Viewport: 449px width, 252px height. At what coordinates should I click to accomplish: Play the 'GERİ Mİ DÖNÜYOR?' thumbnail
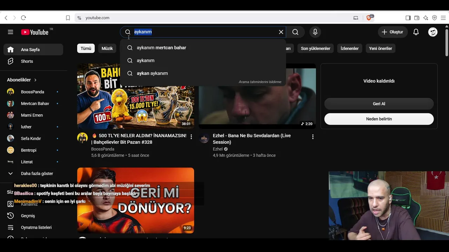135,200
